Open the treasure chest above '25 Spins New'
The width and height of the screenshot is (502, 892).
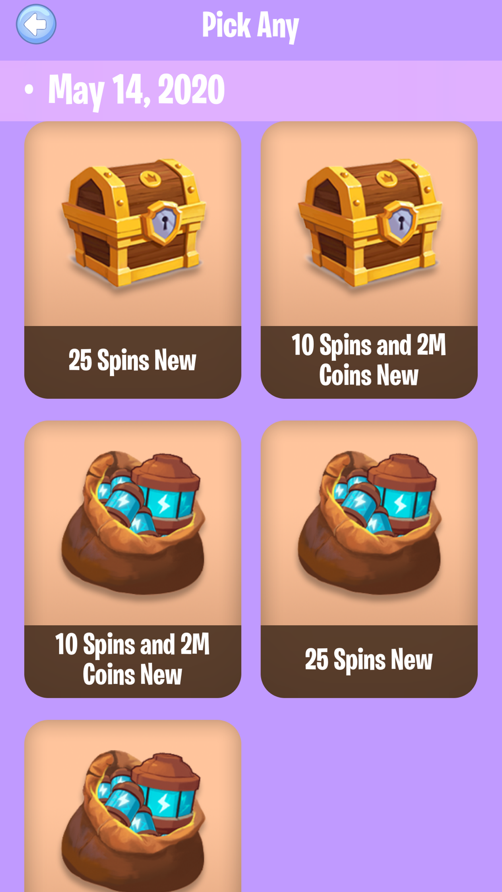(x=133, y=224)
